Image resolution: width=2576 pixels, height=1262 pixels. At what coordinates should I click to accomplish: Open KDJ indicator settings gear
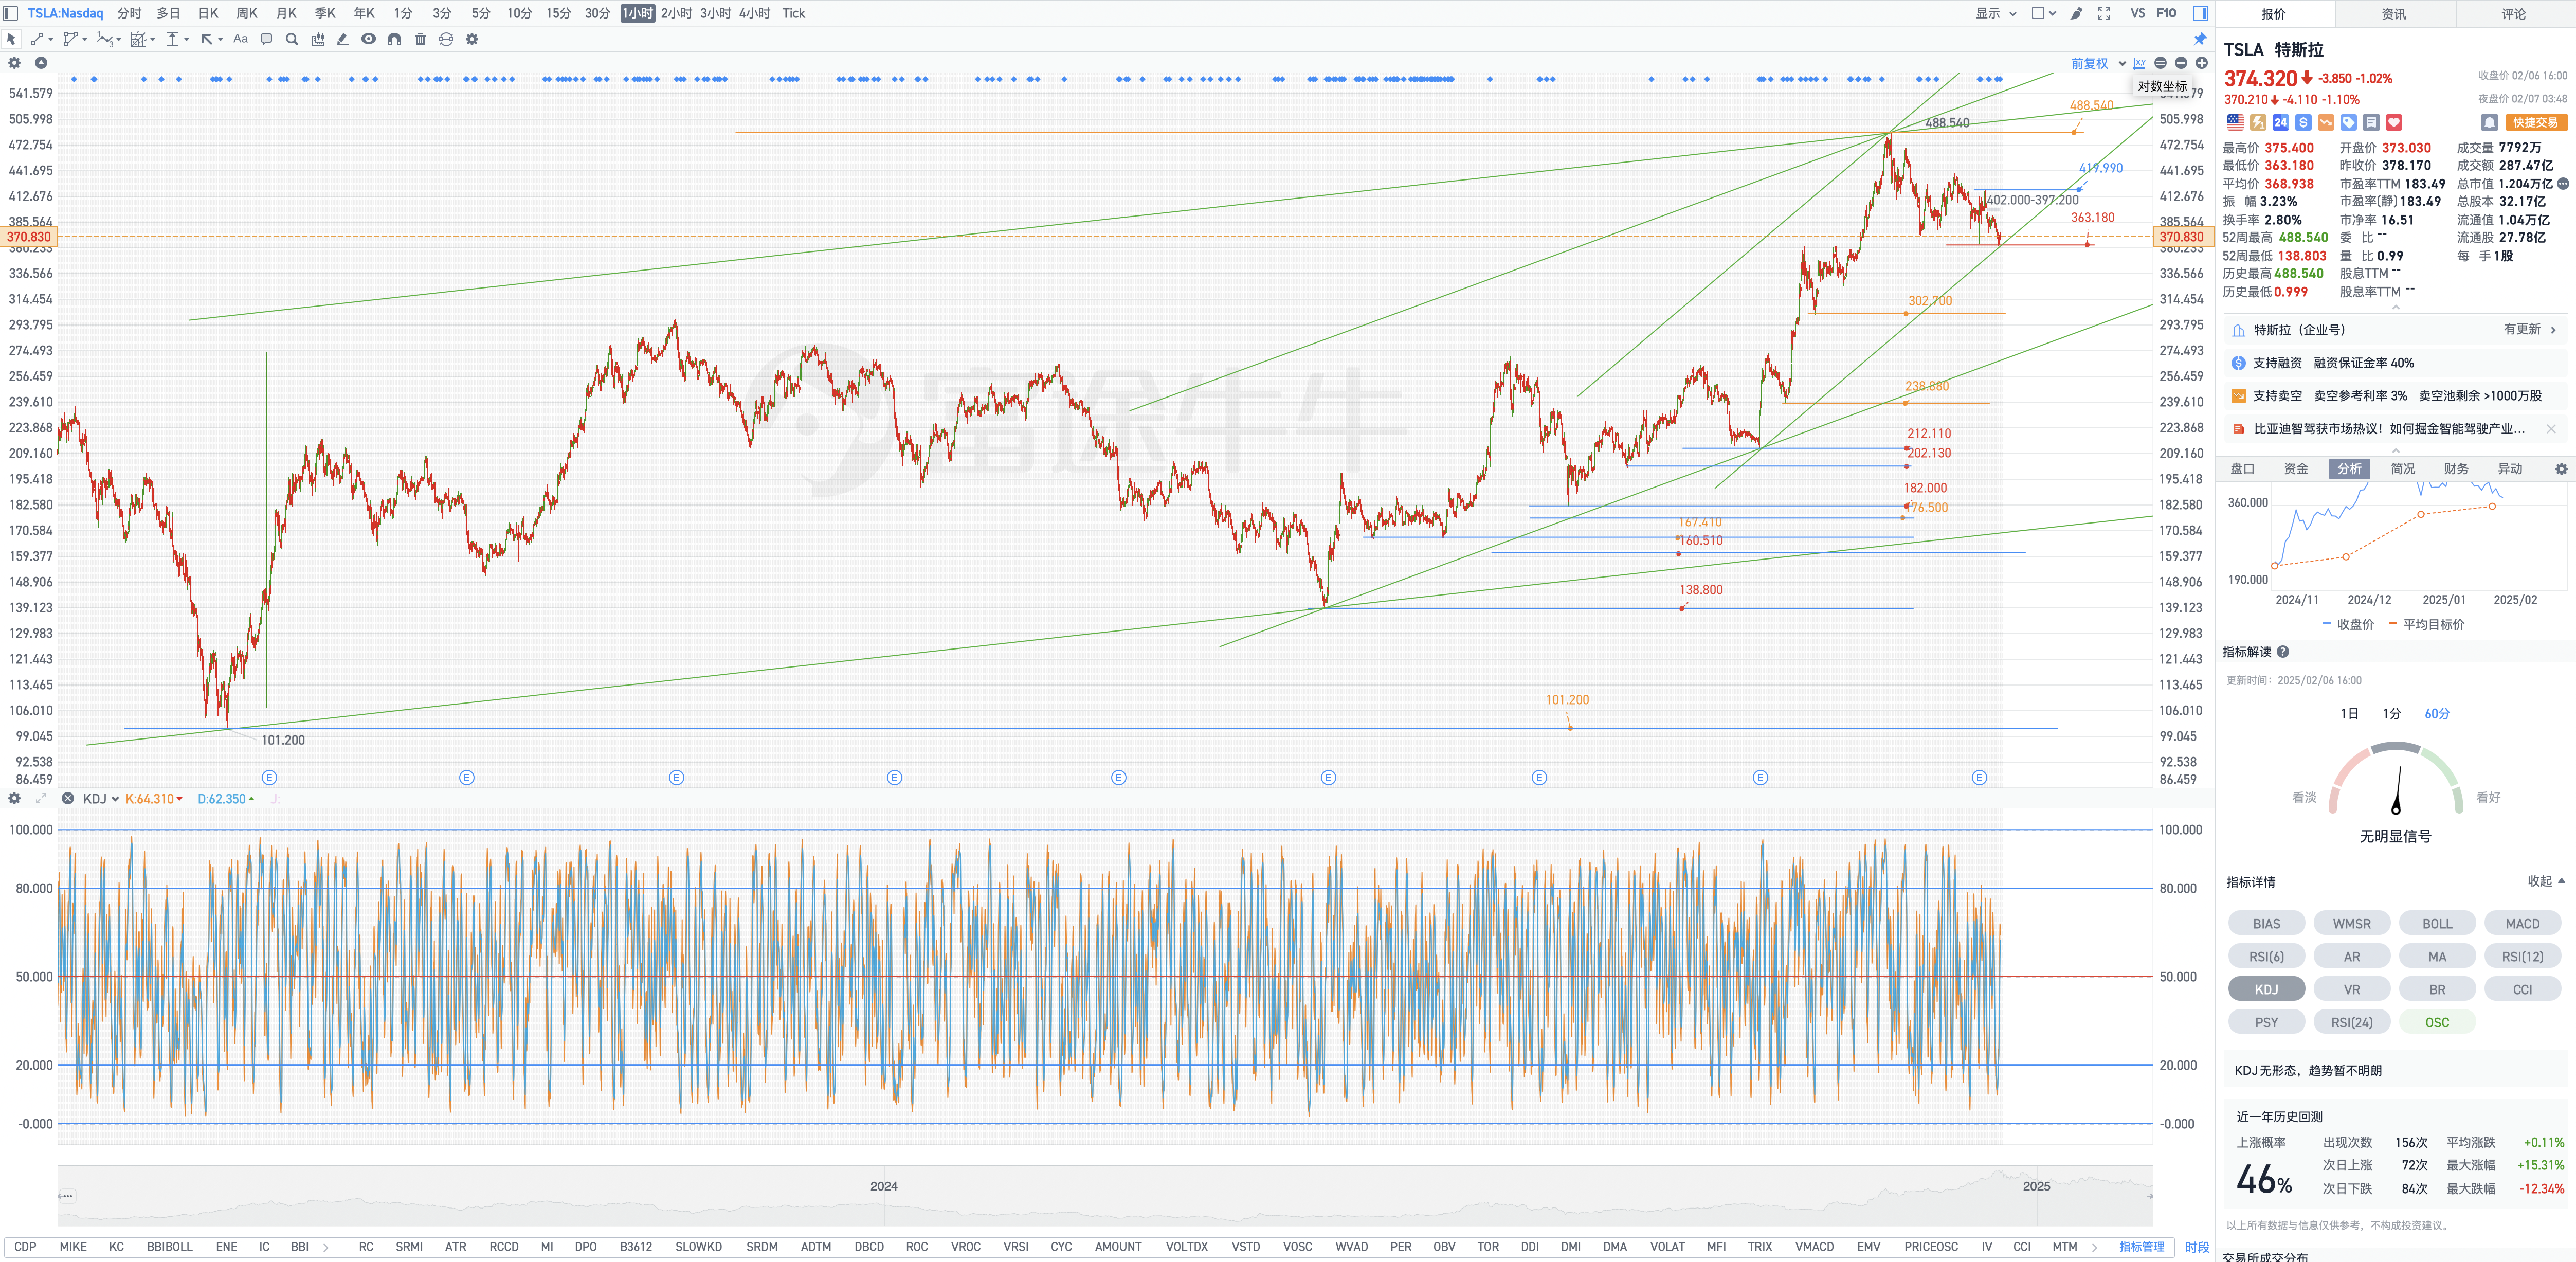click(14, 798)
